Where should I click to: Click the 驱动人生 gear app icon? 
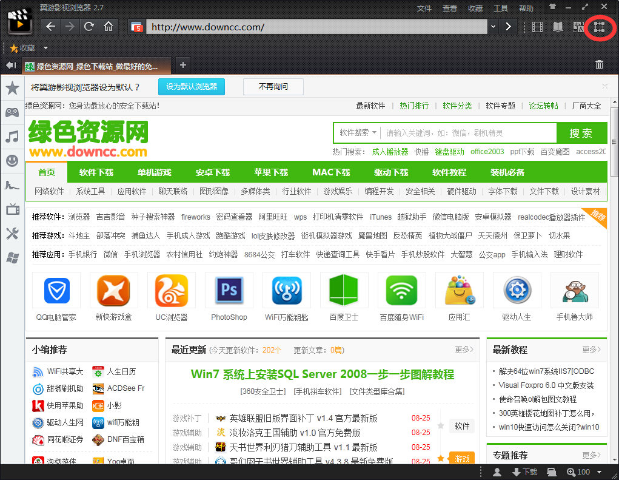coord(517,291)
